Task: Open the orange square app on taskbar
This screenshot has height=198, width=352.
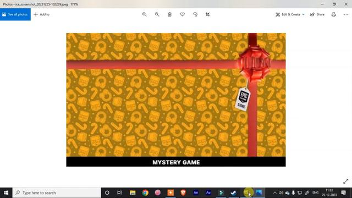Action: (x=170, y=193)
